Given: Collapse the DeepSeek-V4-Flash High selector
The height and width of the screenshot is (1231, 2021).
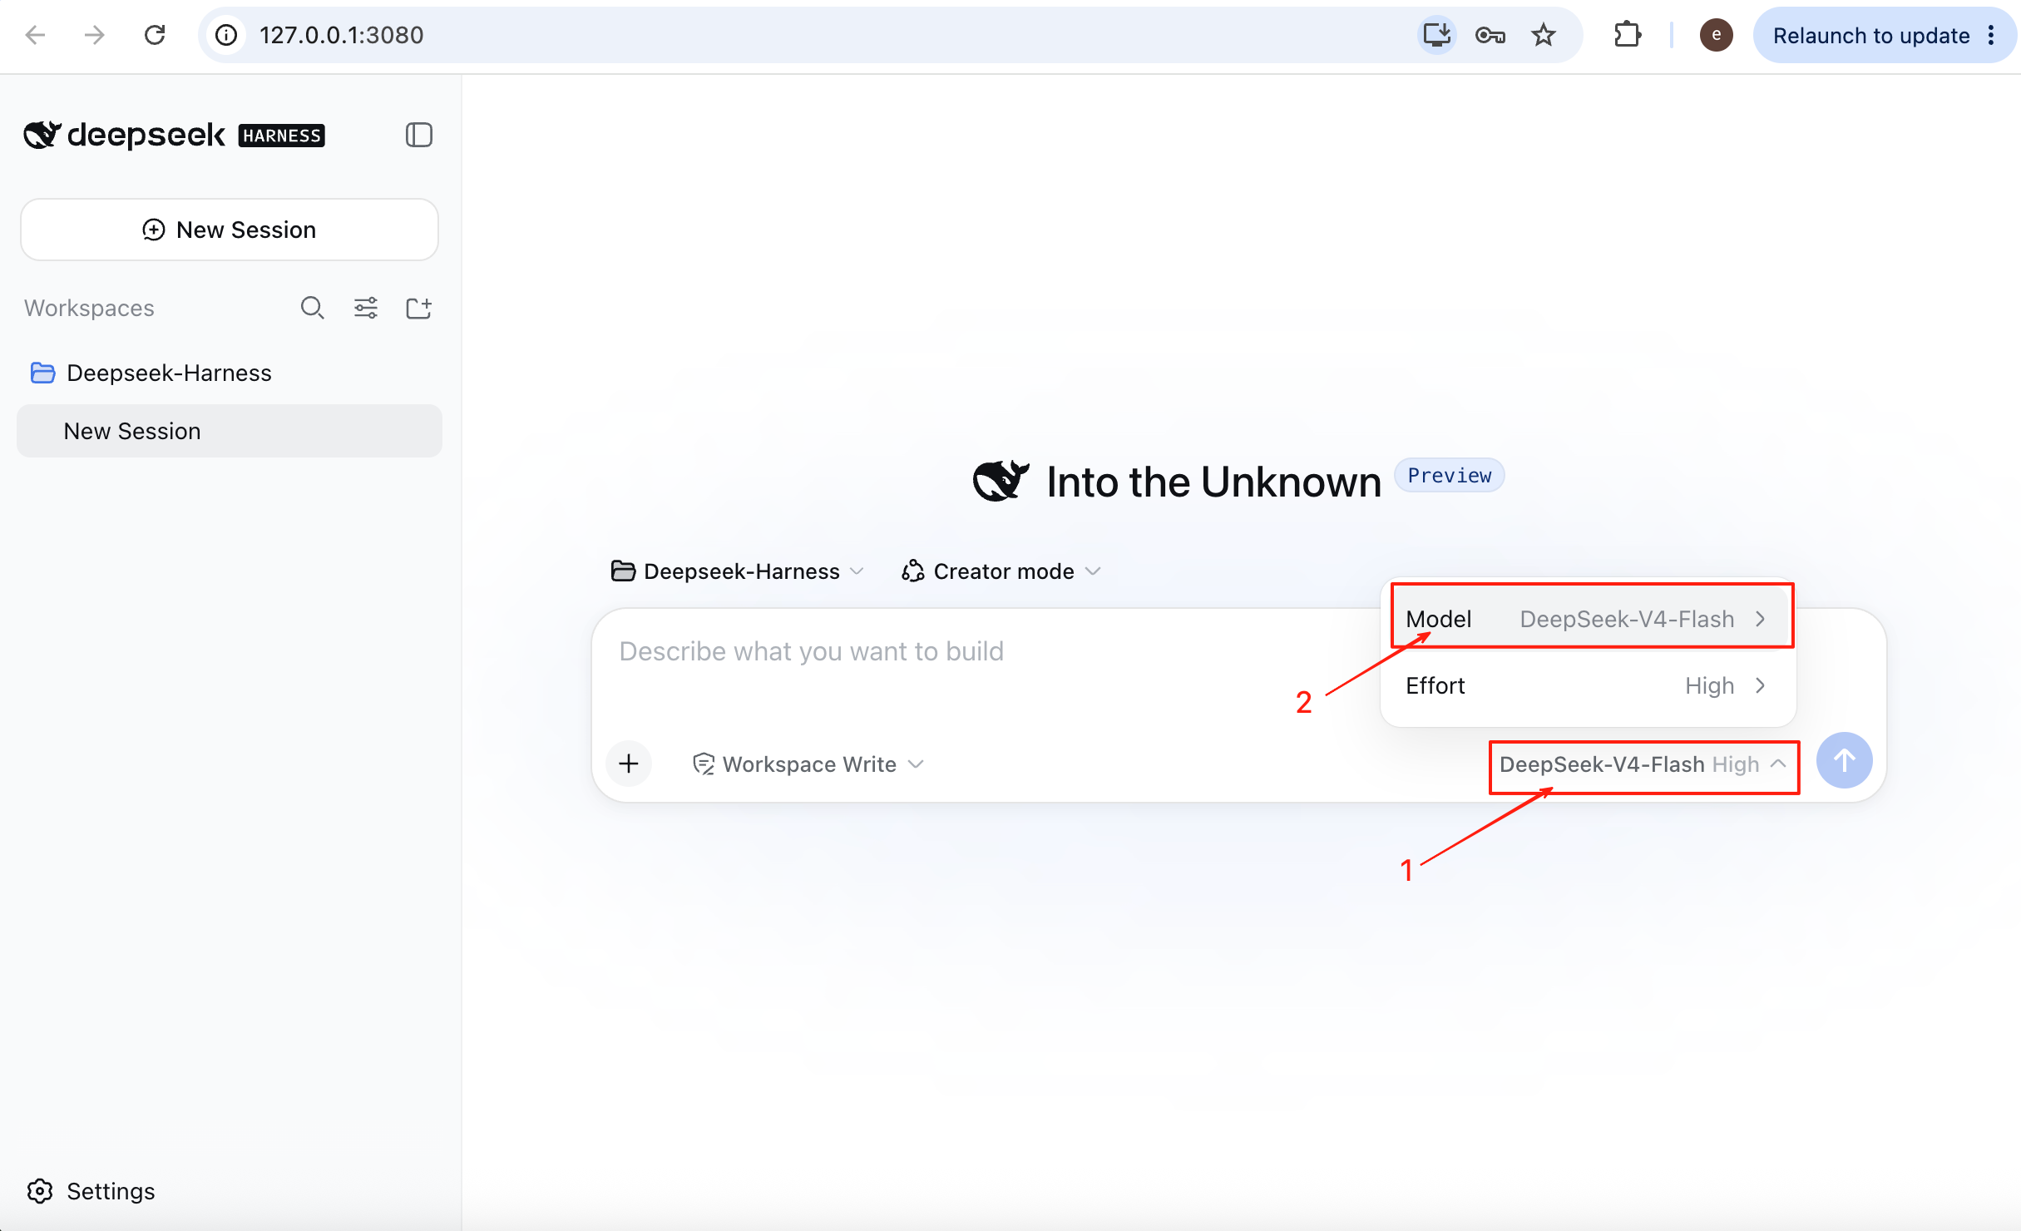Looking at the screenshot, I should pyautogui.click(x=1643, y=764).
